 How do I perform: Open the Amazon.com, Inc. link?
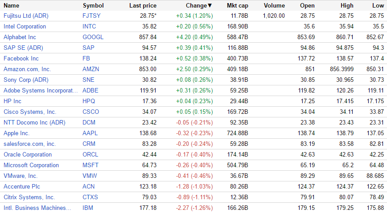27,69
